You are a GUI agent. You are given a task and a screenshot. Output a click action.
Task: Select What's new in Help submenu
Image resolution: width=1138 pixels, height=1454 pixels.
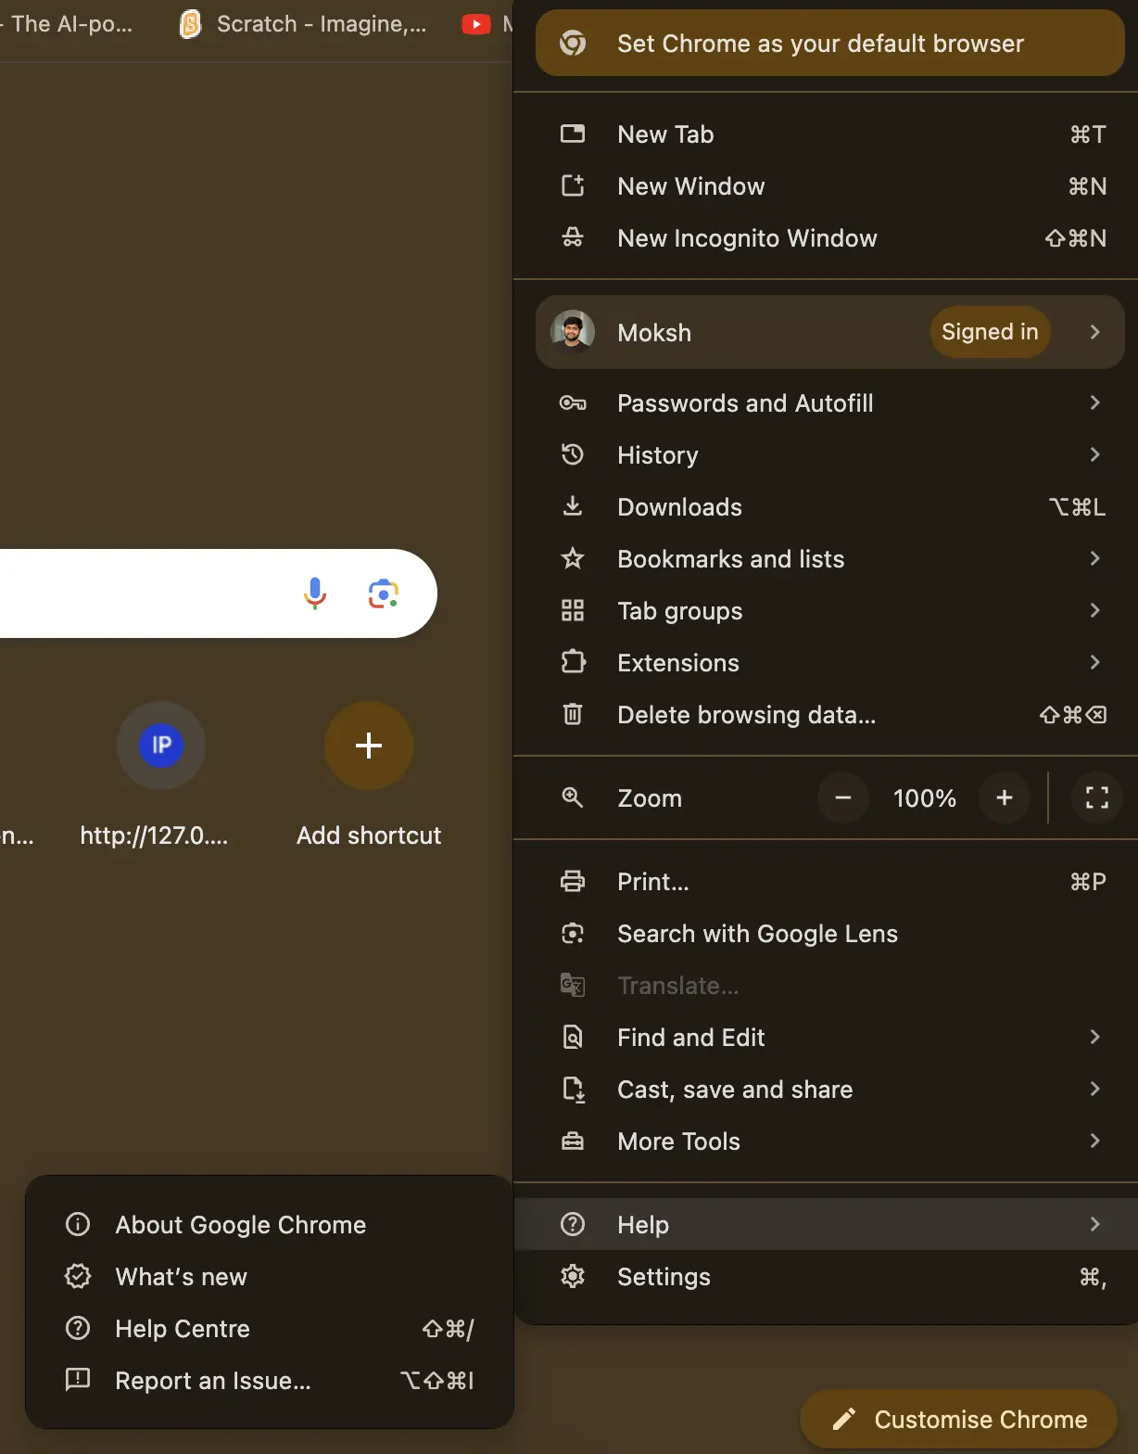coord(270,1277)
